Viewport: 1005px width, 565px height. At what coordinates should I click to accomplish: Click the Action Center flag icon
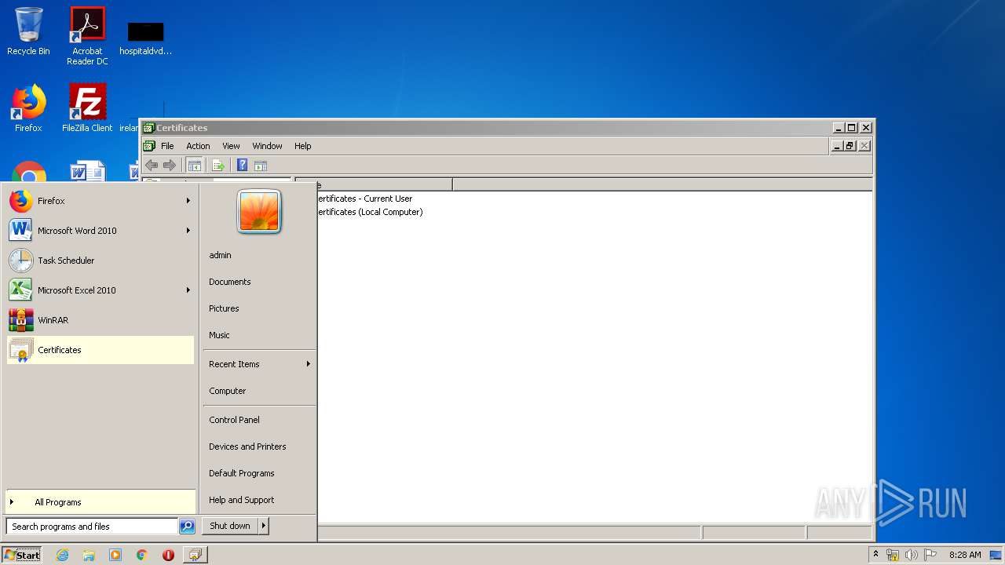pyautogui.click(x=930, y=555)
